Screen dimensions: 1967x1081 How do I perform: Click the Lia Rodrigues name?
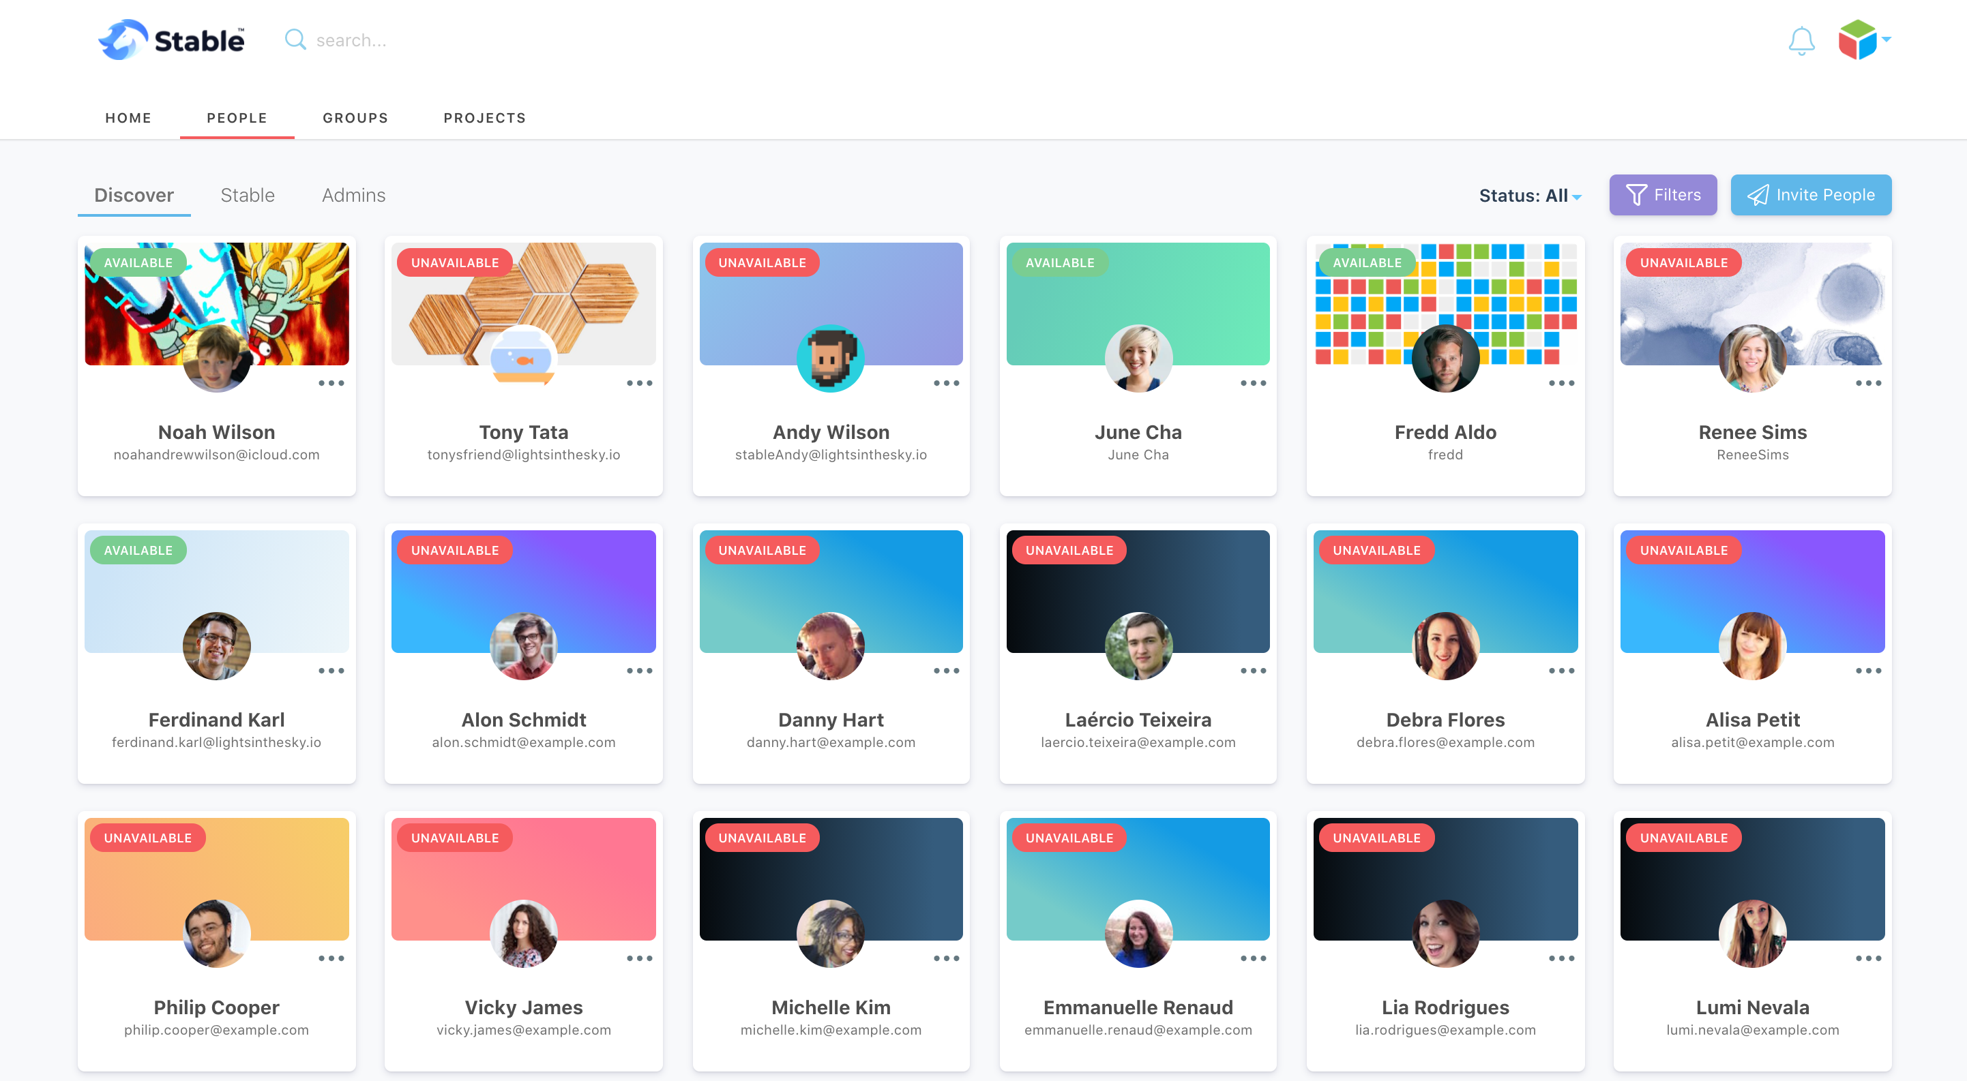tap(1445, 1008)
